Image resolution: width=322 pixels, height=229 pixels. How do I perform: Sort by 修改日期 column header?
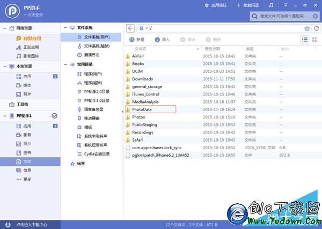tap(213, 49)
